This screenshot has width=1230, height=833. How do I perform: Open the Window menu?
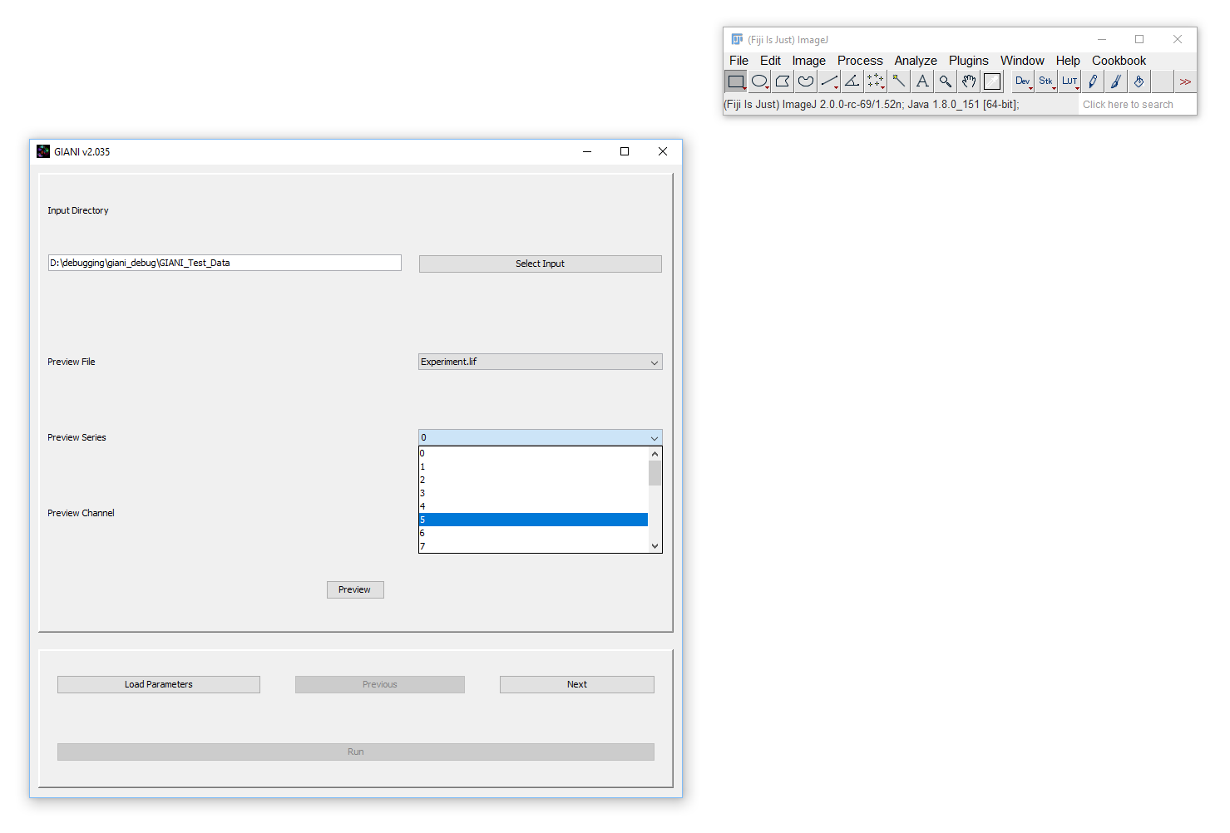tap(1022, 61)
